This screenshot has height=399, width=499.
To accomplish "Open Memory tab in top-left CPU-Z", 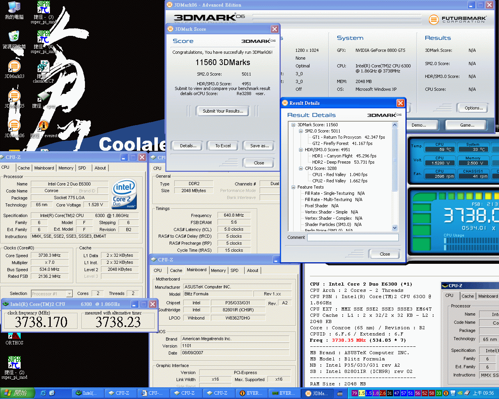I will (66, 168).
